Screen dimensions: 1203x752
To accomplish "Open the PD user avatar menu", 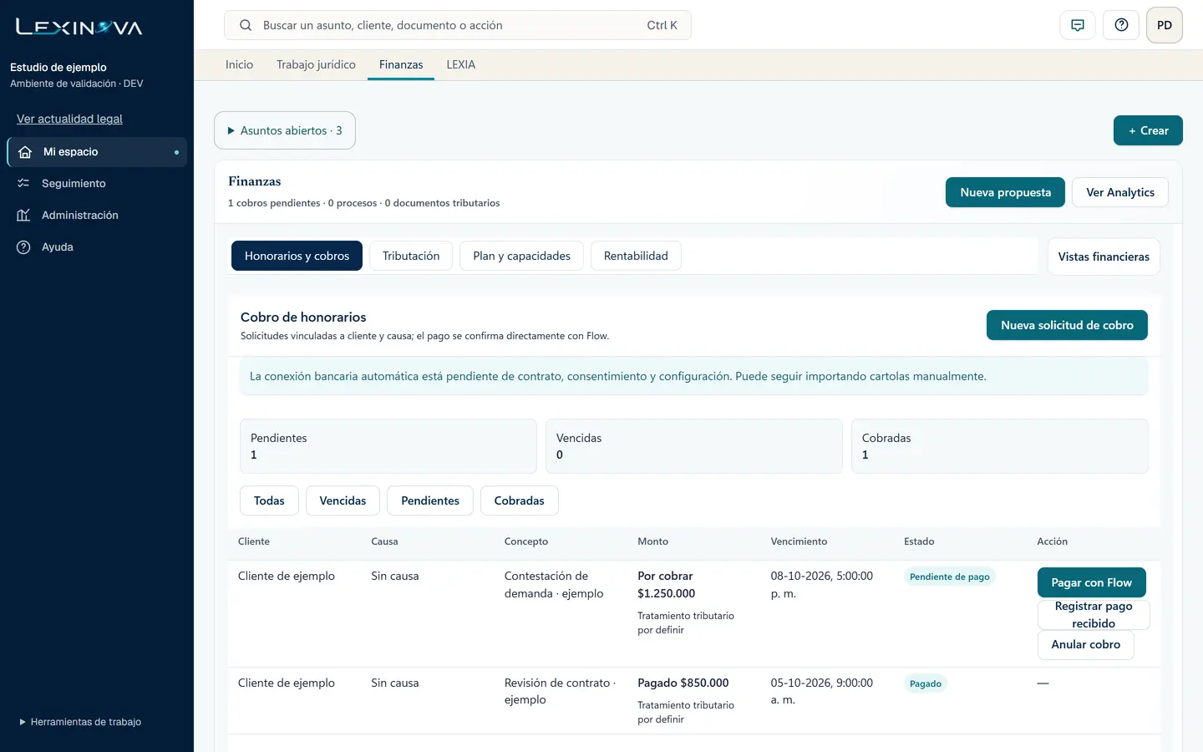I will click(1165, 25).
